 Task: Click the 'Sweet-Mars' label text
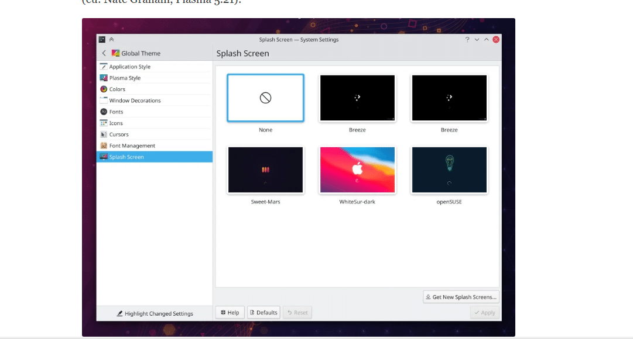(266, 202)
